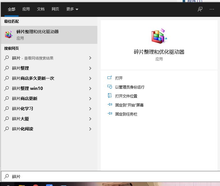Click the magnifier icon in the search box
The width and height of the screenshot is (220, 186).
click(x=6, y=176)
